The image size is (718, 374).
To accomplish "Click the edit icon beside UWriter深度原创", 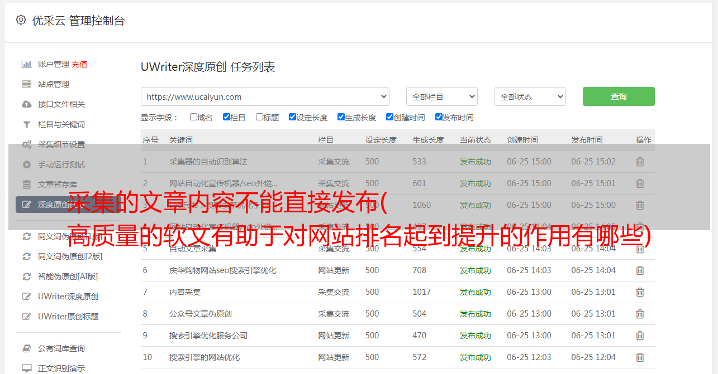I will (x=26, y=297).
